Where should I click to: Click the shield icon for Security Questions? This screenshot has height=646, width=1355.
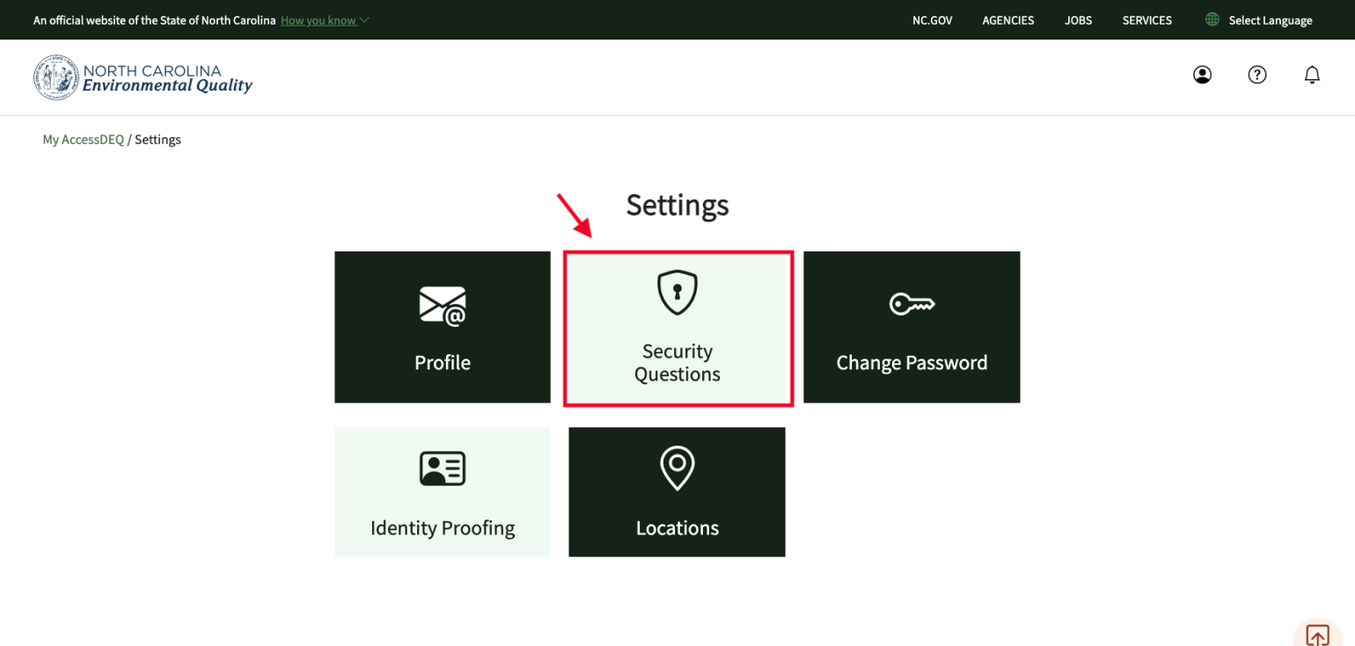pos(677,292)
